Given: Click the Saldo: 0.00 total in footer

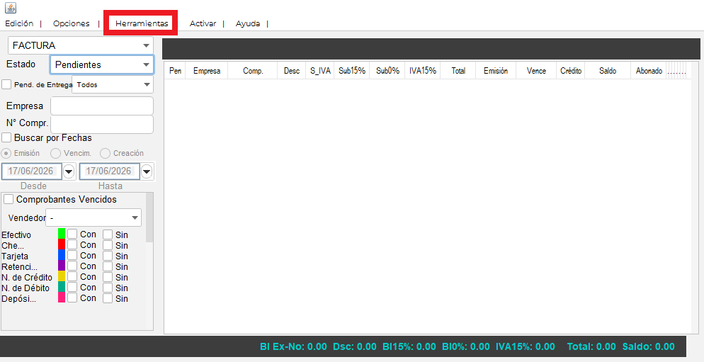Looking at the screenshot, I should coord(648,346).
